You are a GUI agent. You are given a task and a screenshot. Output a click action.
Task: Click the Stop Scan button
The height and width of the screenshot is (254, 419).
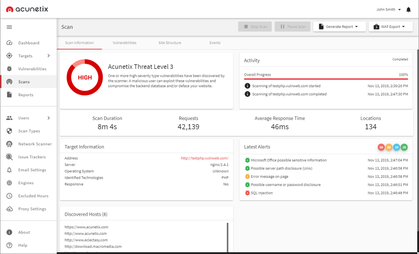point(255,27)
